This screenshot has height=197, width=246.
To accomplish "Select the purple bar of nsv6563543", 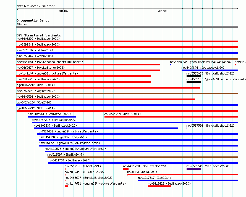I will tap(194, 169).
